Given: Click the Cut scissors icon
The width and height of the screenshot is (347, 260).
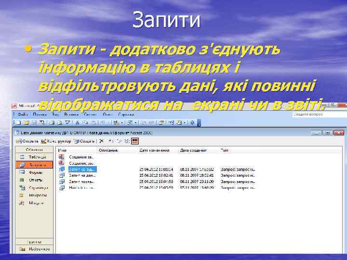Looking at the screenshot, I should click(x=78, y=122).
